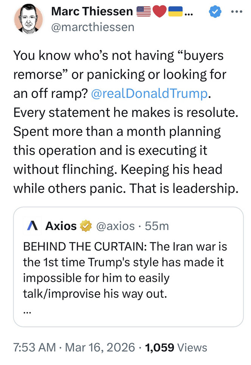Open the three-dot more options menu
This screenshot has height=365, width=251.
tap(237, 11)
